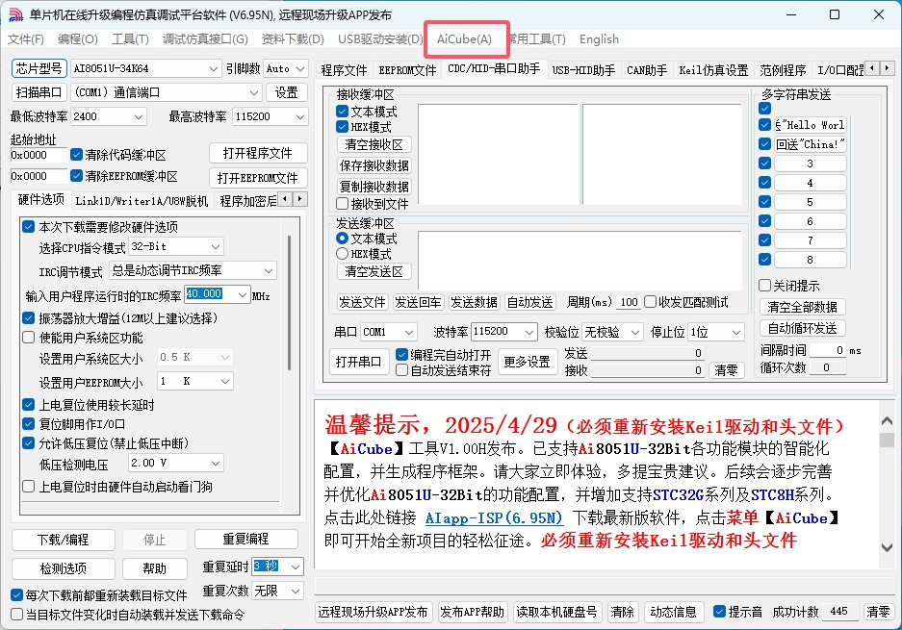The width and height of the screenshot is (902, 630).
Task: Click the 回送"China!" multi-string entry
Action: coord(810,144)
